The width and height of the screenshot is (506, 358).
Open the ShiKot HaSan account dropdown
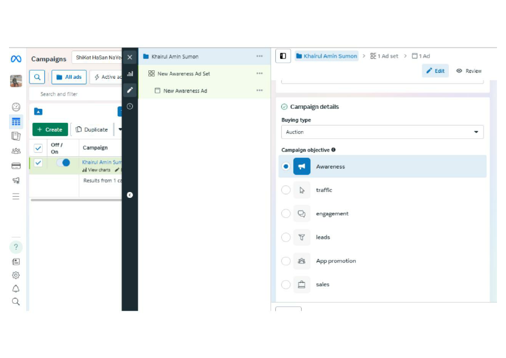point(97,58)
